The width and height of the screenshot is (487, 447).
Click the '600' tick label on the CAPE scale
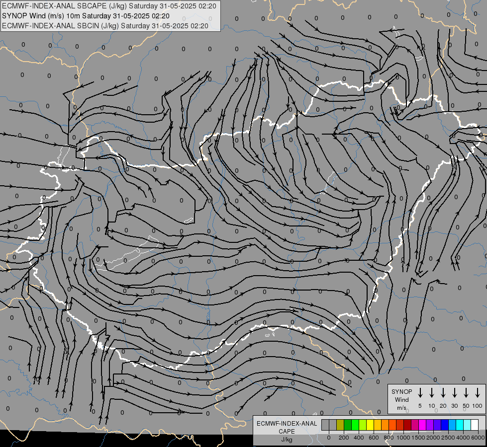coord(374,438)
